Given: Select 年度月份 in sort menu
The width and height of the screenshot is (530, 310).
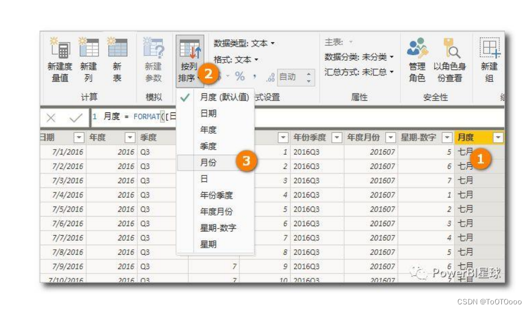Looking at the screenshot, I should click(x=215, y=212).
